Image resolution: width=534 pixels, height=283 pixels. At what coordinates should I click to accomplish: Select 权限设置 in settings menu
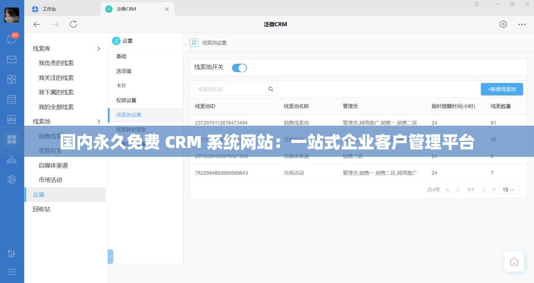click(126, 100)
